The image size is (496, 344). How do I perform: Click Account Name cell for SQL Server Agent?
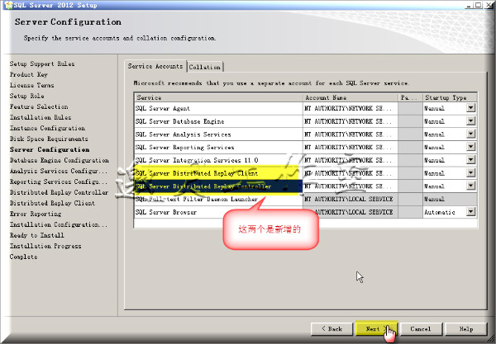click(x=351, y=108)
